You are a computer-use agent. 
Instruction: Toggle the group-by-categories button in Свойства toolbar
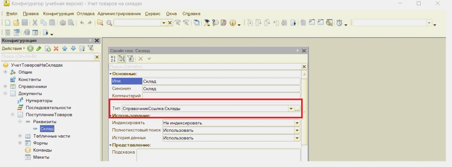click(122, 59)
